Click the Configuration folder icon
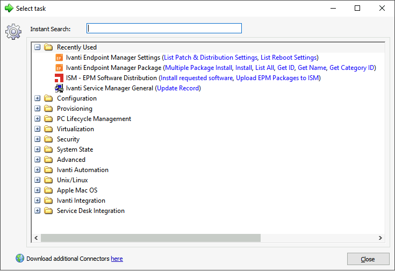 coord(48,98)
